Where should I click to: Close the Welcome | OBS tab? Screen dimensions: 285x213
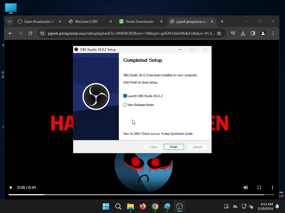111,21
